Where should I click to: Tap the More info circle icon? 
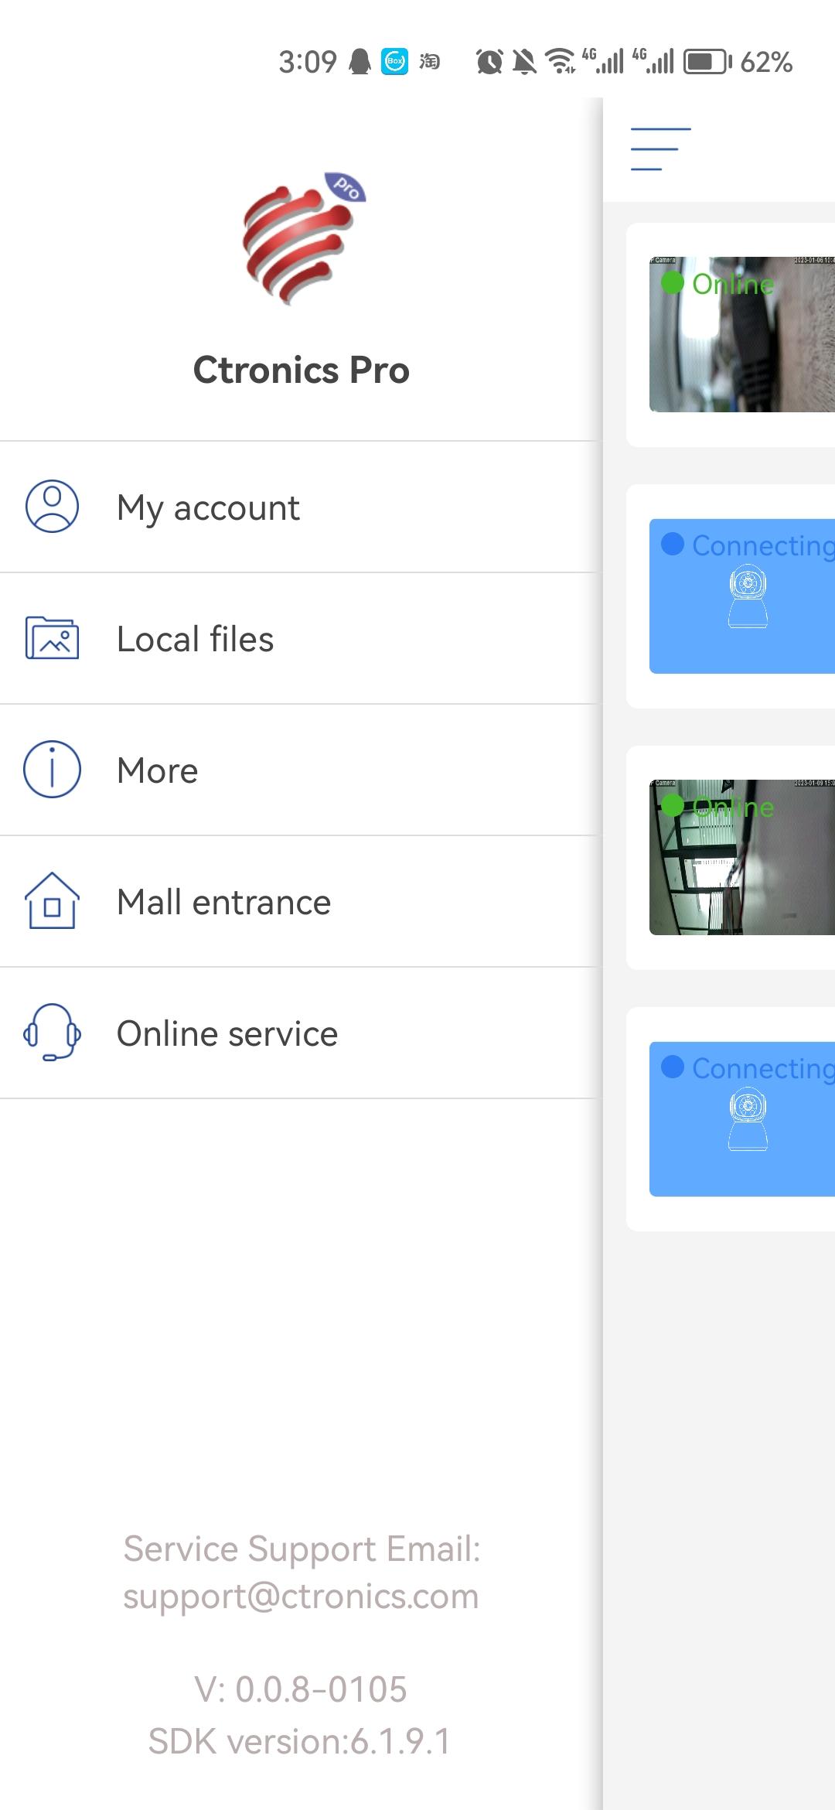tap(52, 770)
